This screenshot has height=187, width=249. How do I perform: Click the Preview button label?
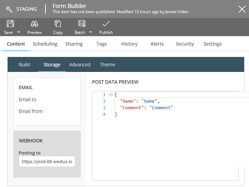tap(34, 32)
